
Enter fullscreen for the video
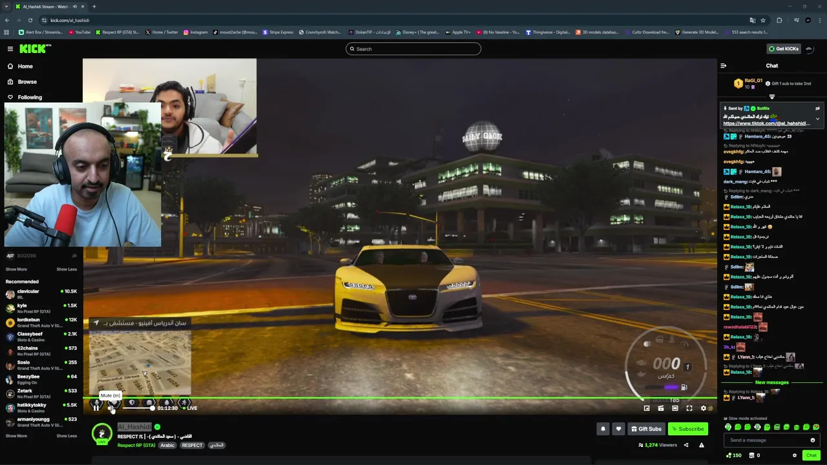[x=689, y=408]
